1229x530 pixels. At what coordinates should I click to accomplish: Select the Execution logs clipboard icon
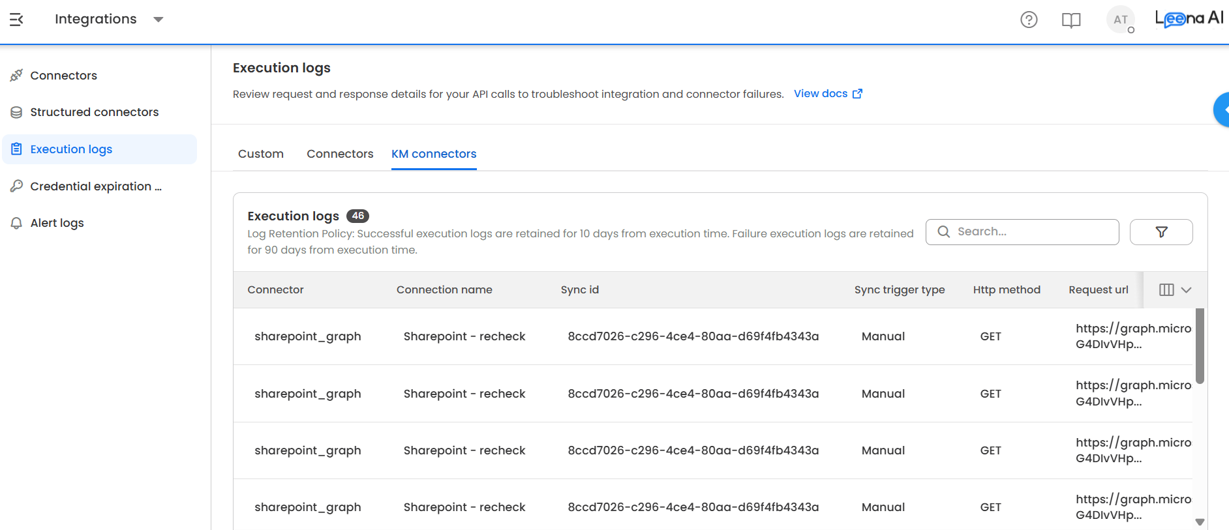(16, 149)
